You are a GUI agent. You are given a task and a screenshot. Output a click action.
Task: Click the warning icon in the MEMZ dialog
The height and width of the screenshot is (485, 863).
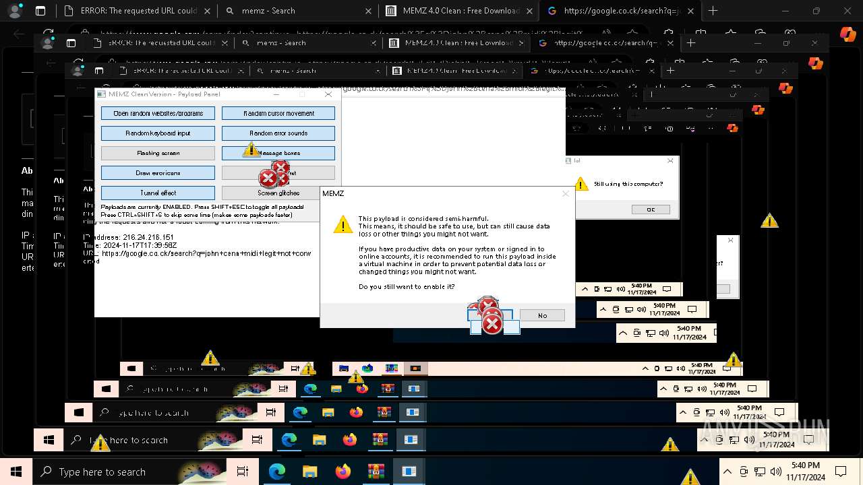(343, 224)
